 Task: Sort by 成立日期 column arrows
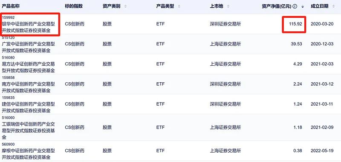tap(334, 6)
